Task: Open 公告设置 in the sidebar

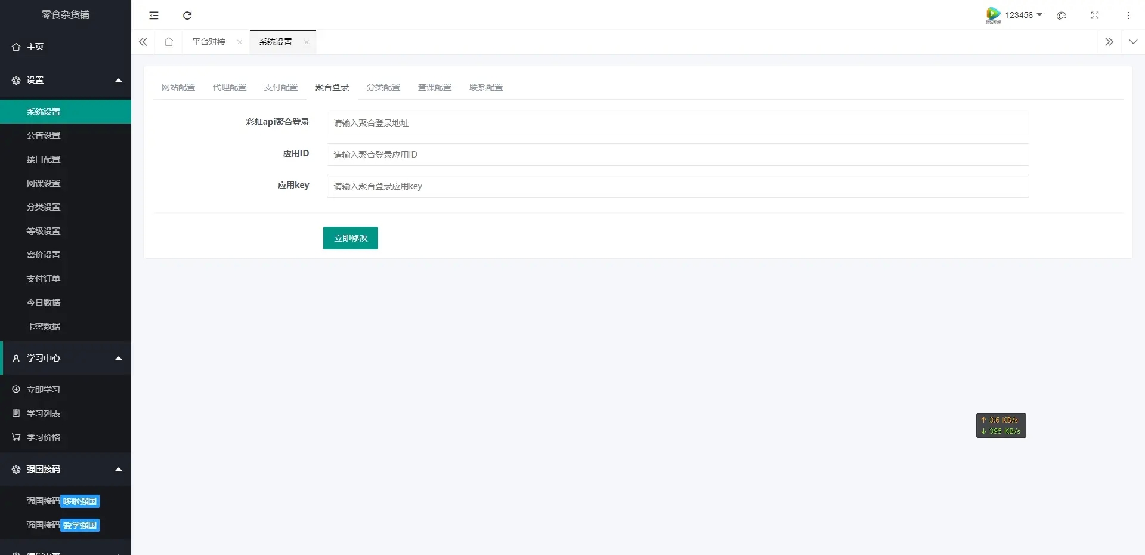Action: pos(44,135)
